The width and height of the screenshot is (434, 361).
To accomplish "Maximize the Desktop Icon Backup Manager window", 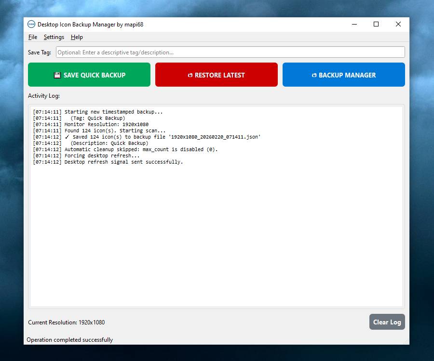I will (x=376, y=24).
